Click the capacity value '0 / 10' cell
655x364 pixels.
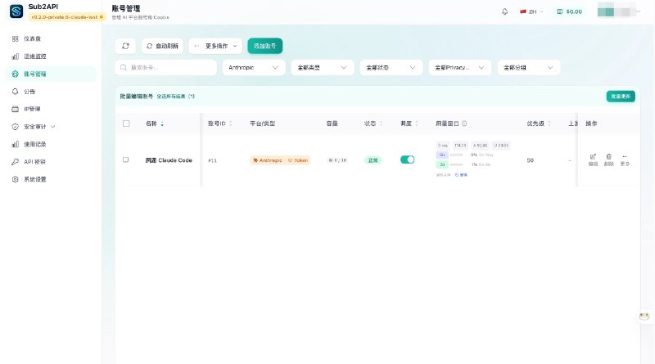pyautogui.click(x=337, y=160)
